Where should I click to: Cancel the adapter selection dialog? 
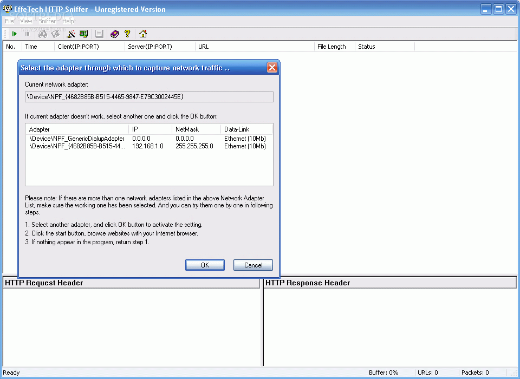point(253,265)
